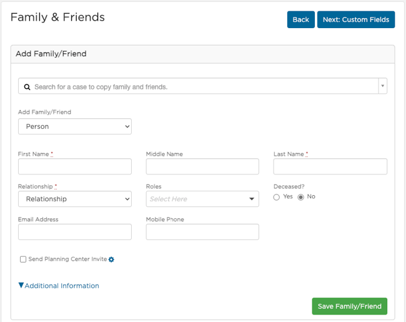Select No for Deceased

(x=300, y=197)
